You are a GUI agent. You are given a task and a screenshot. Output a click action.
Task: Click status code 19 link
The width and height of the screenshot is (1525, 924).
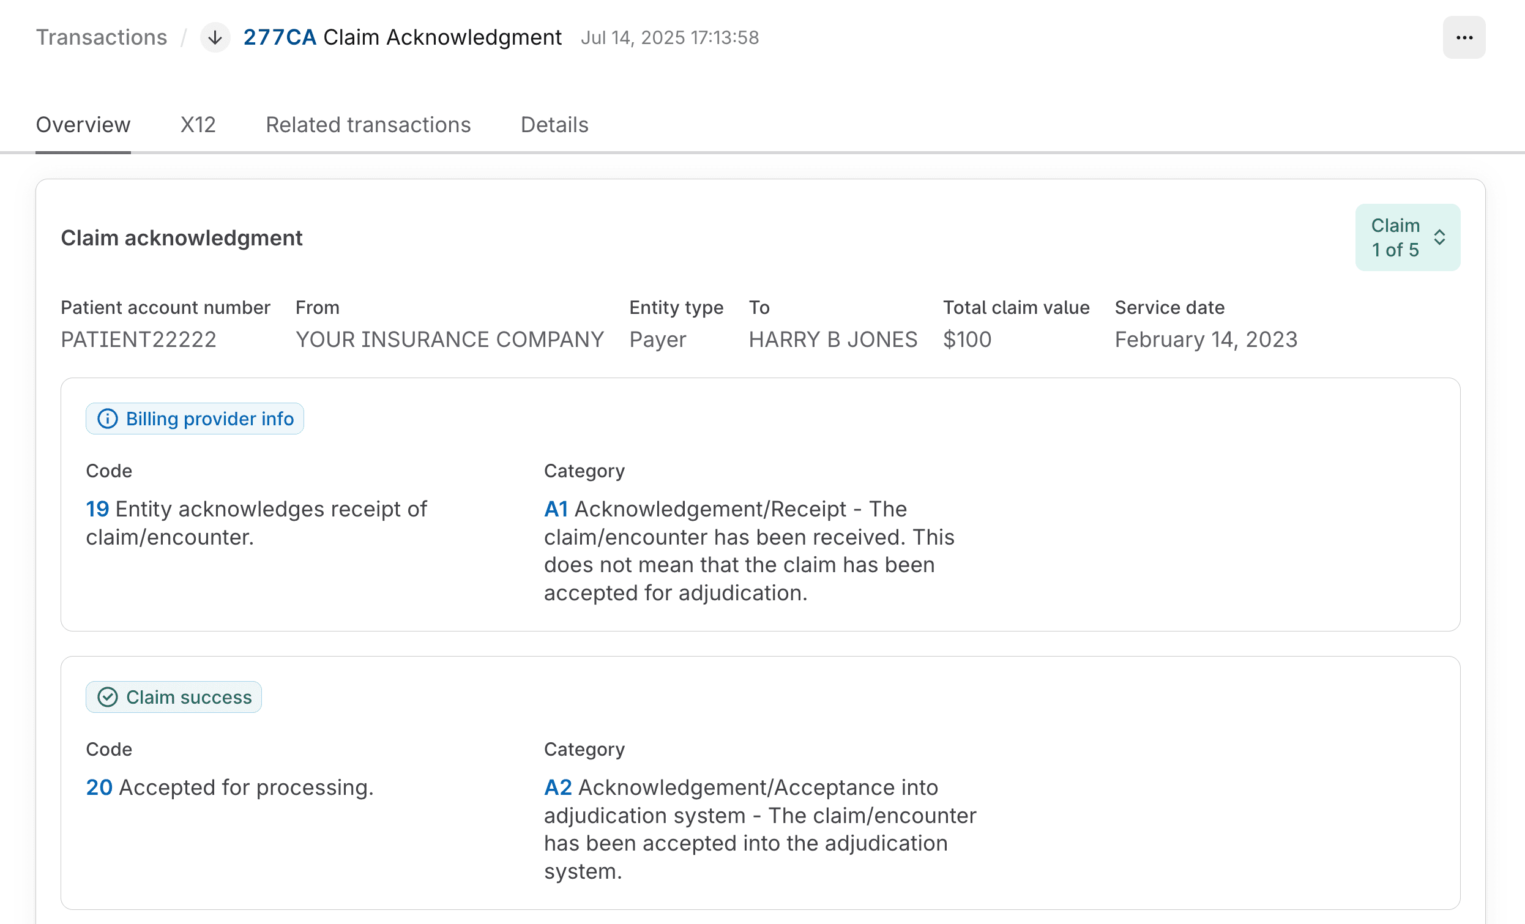pyautogui.click(x=97, y=509)
